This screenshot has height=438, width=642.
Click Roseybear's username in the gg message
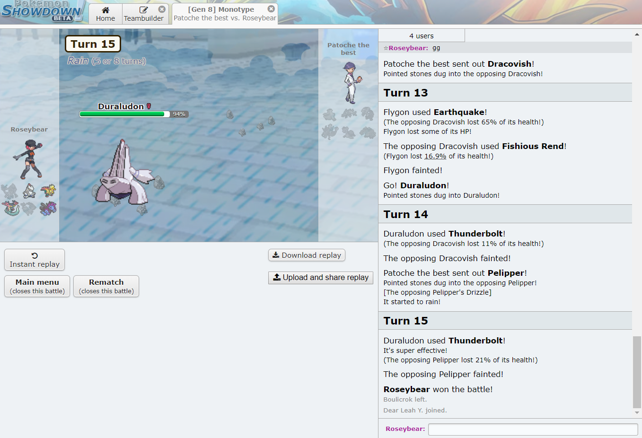pyautogui.click(x=408, y=48)
